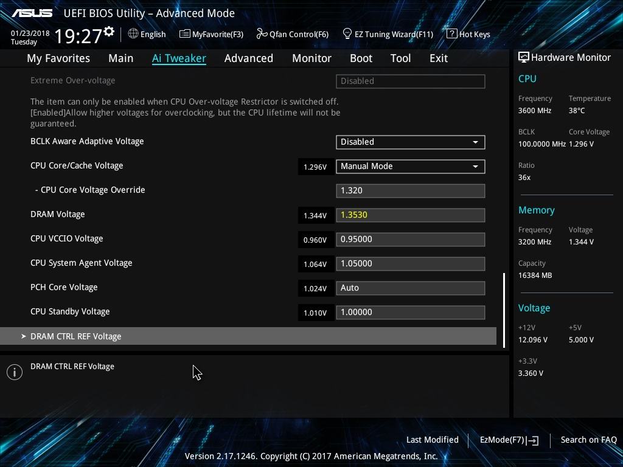This screenshot has width=623, height=467.
Task: Select the CPU Core/Cache Voltage label
Action: [77, 165]
